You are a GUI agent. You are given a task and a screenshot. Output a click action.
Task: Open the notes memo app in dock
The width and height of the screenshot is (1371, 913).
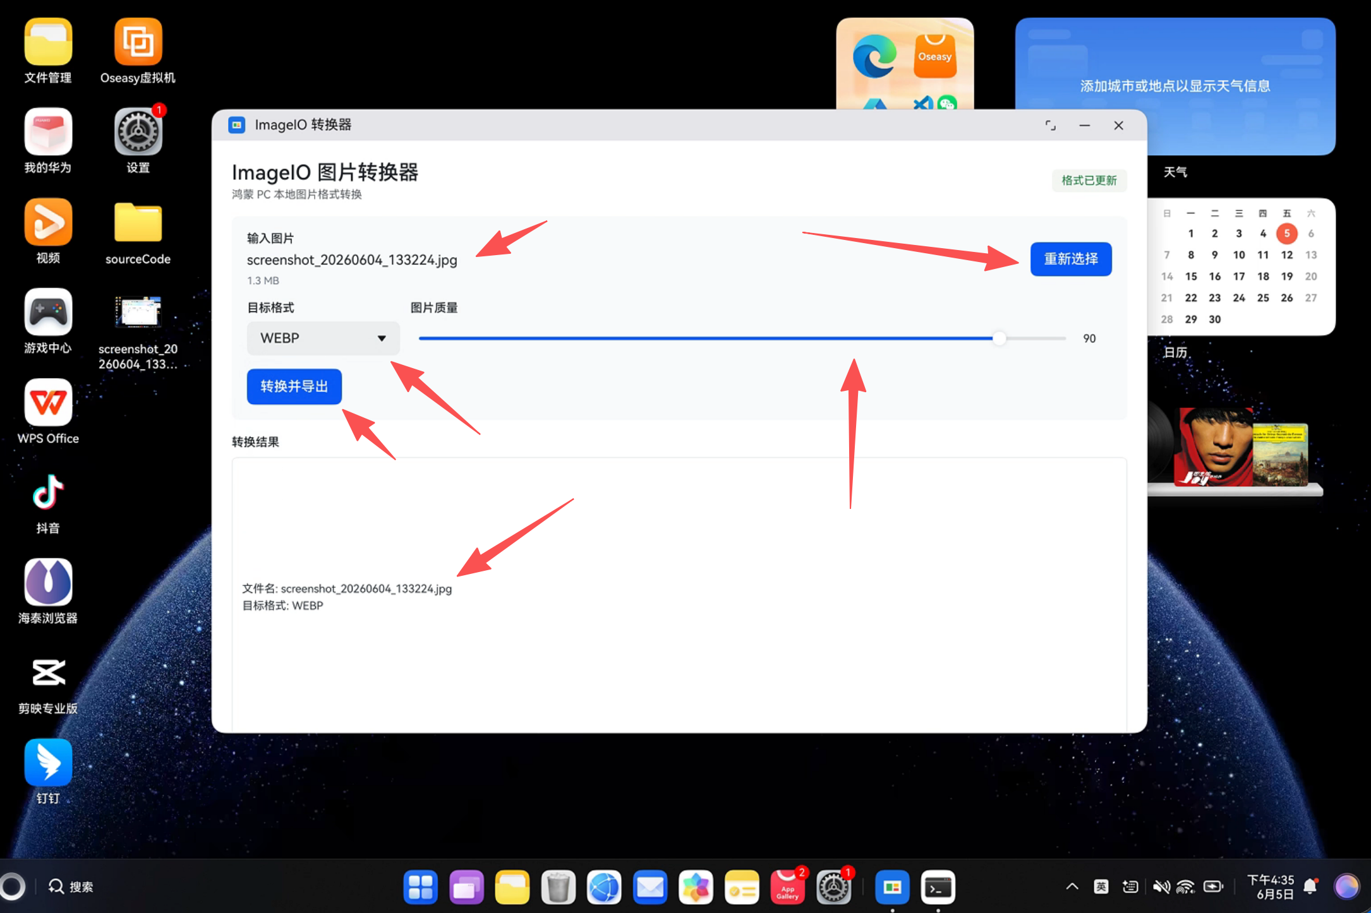(x=742, y=887)
